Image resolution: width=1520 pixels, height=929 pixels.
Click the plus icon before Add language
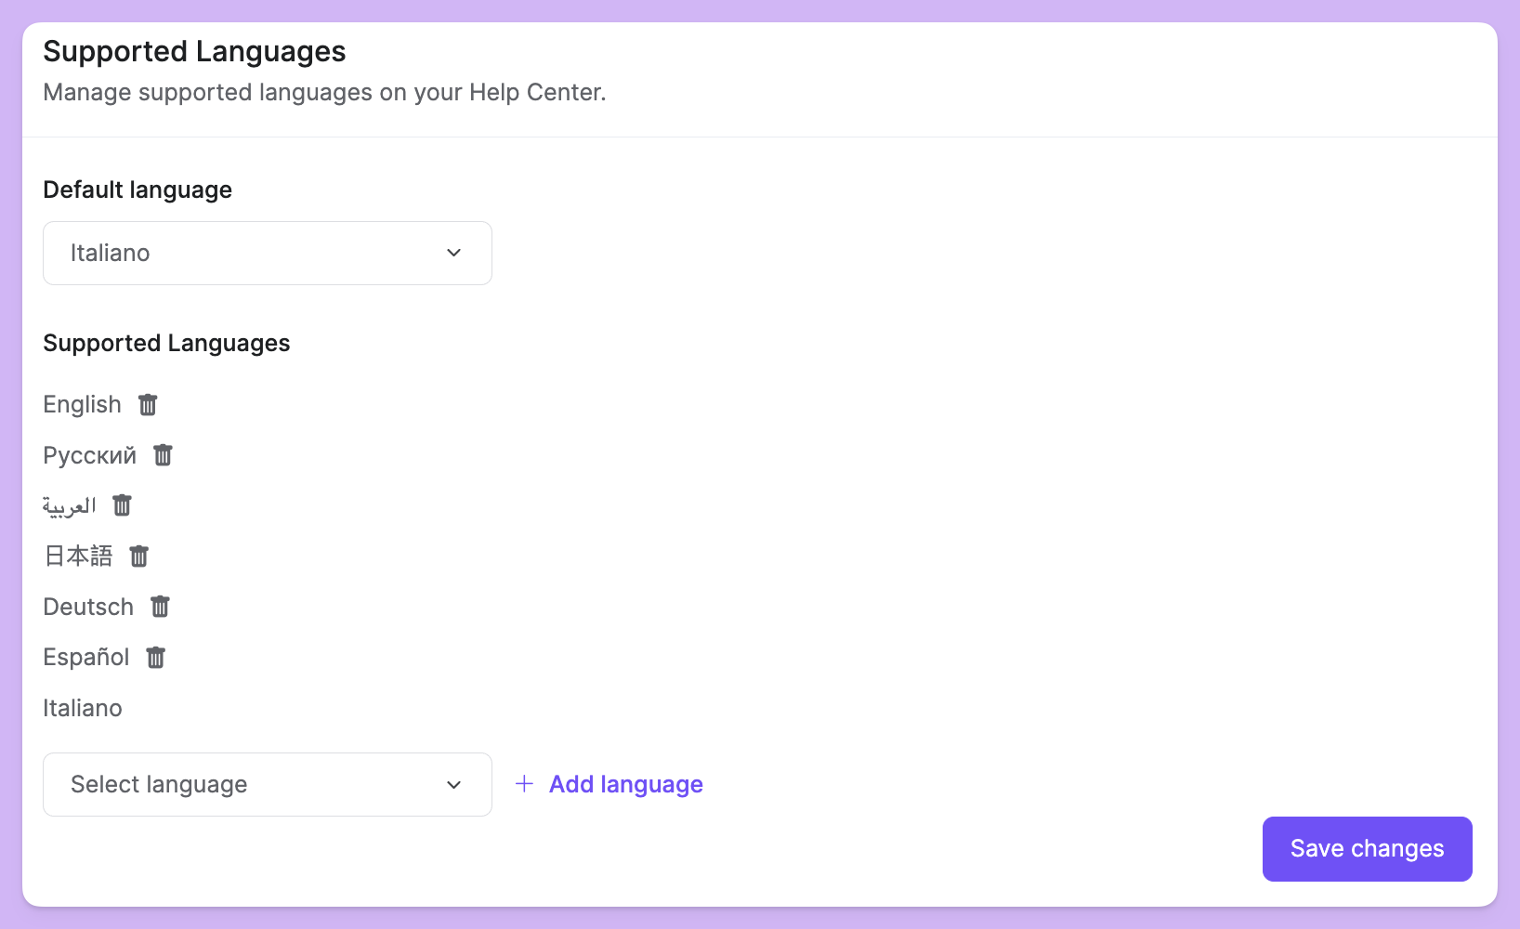pyautogui.click(x=524, y=784)
